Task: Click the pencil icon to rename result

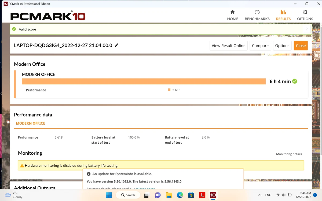Action: (117, 45)
